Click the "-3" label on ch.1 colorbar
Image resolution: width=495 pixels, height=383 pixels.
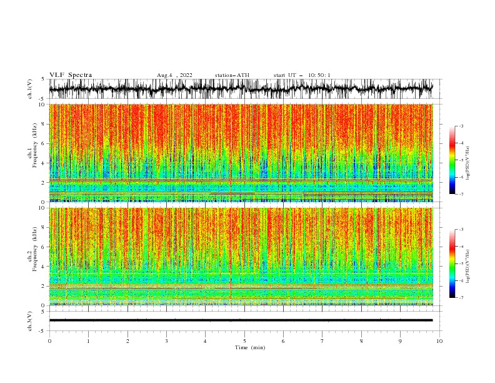(x=461, y=126)
